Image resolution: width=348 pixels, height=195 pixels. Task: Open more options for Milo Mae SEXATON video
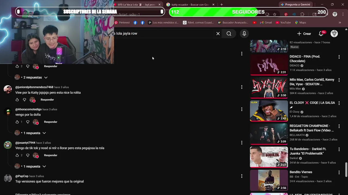[339, 80]
